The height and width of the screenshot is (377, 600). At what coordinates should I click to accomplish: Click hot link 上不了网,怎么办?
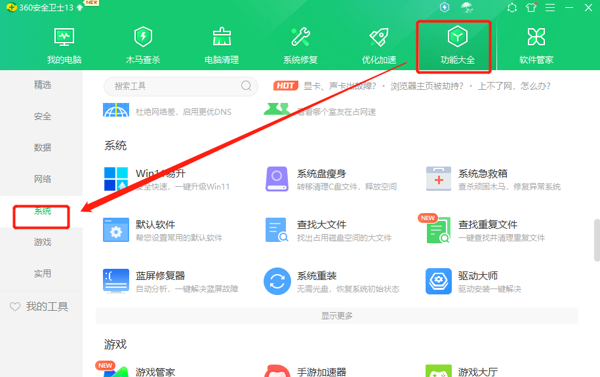coord(514,86)
